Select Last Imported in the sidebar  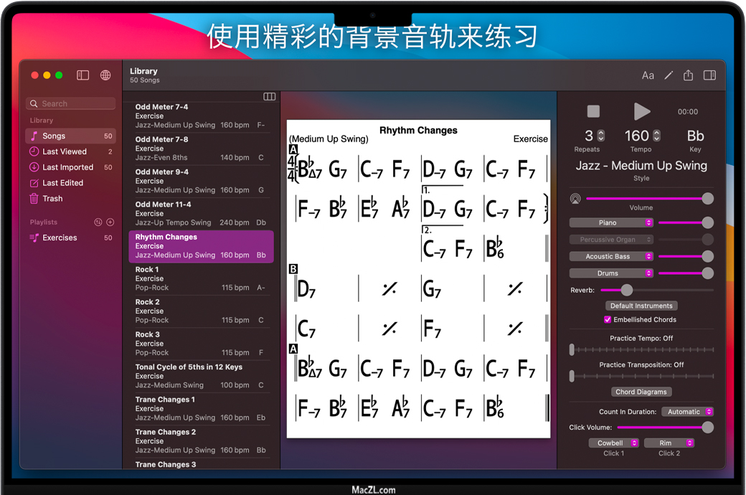[70, 167]
